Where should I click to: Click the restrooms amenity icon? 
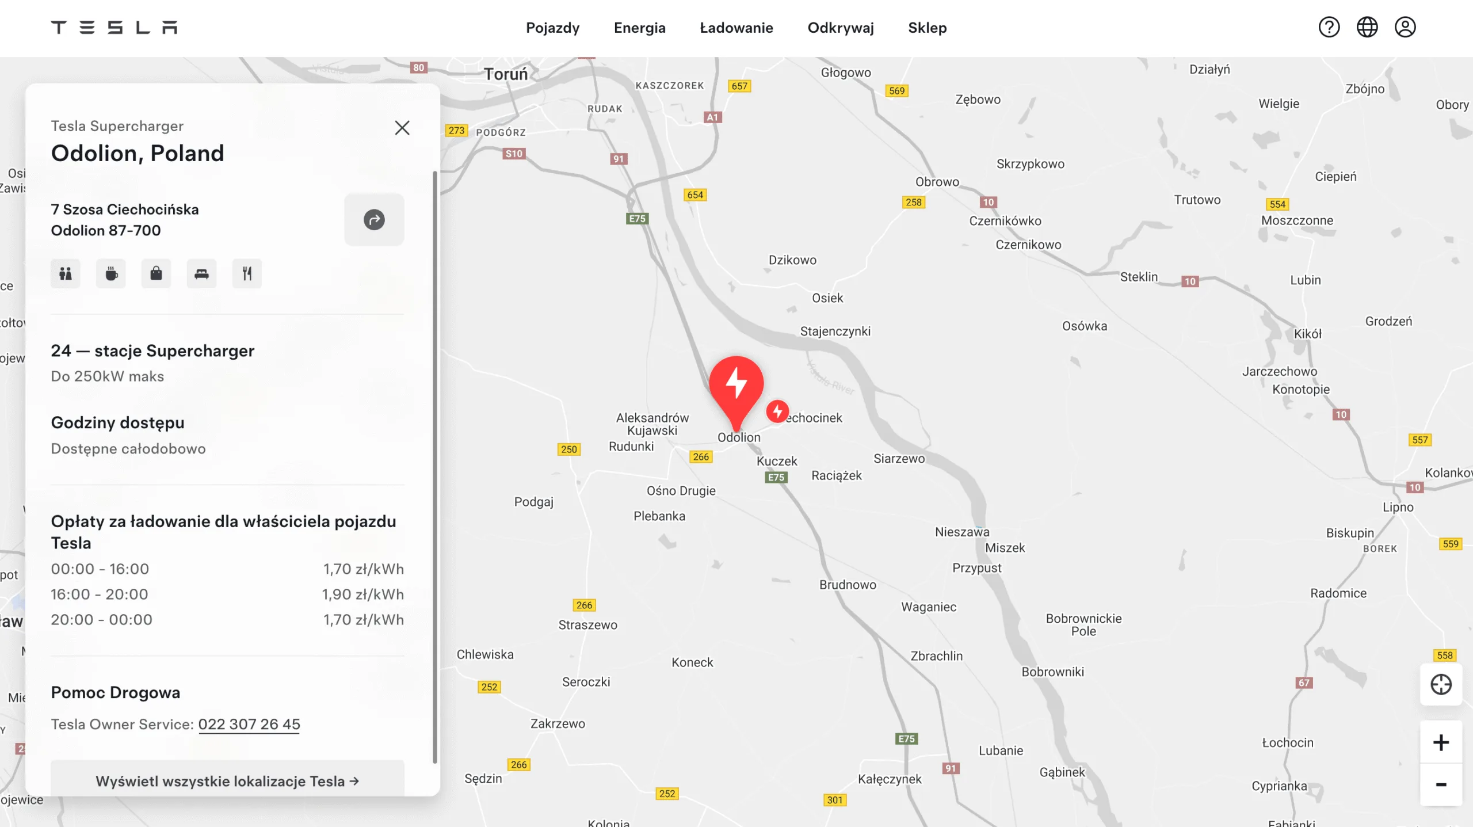pyautogui.click(x=66, y=273)
